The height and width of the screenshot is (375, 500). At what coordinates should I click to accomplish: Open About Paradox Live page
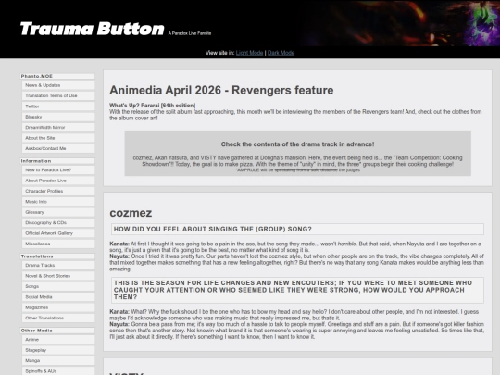(x=58, y=181)
